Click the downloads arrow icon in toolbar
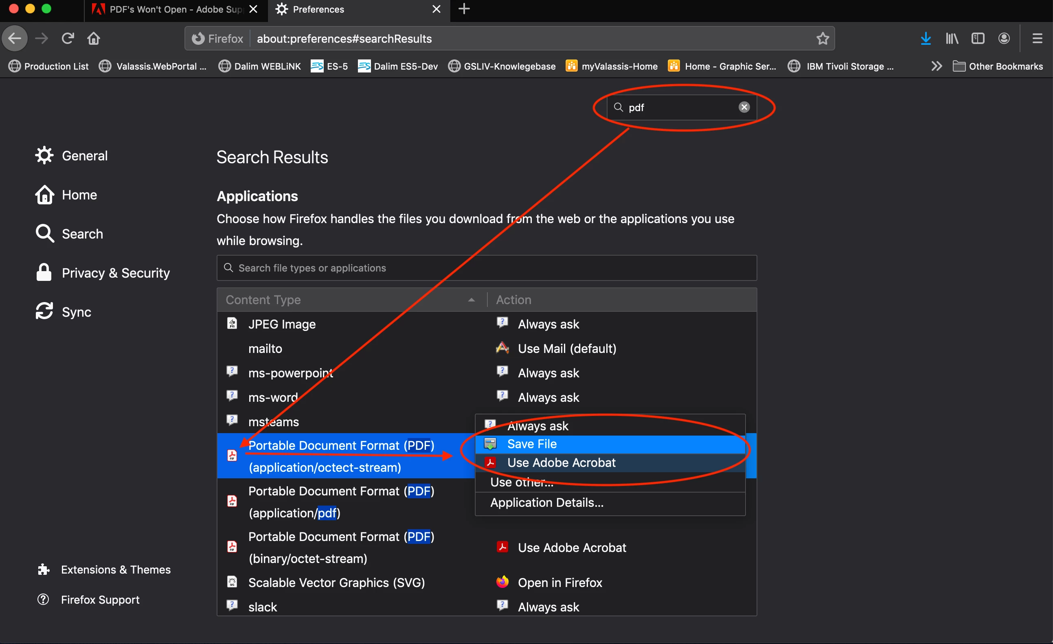This screenshot has height=644, width=1053. pyautogui.click(x=925, y=38)
